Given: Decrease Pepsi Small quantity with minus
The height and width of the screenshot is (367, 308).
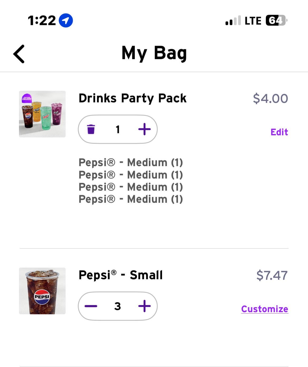Looking at the screenshot, I should click(x=91, y=306).
